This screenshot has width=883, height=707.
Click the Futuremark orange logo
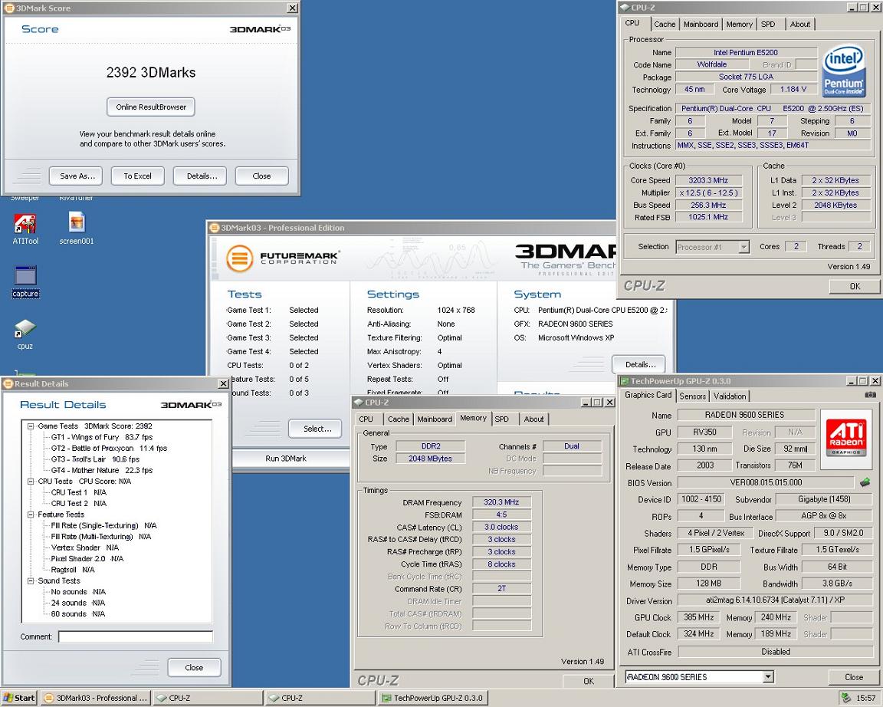click(x=239, y=258)
